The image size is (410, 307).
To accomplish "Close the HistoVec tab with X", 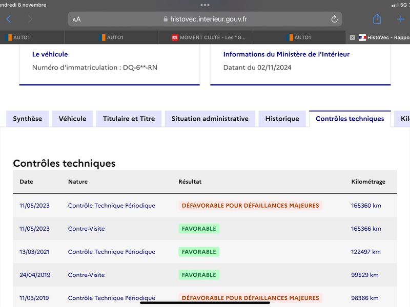I will (x=352, y=37).
